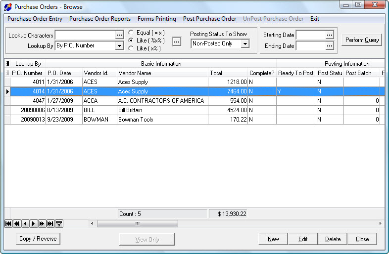Open Starting Date picker ellipsis

(330, 35)
